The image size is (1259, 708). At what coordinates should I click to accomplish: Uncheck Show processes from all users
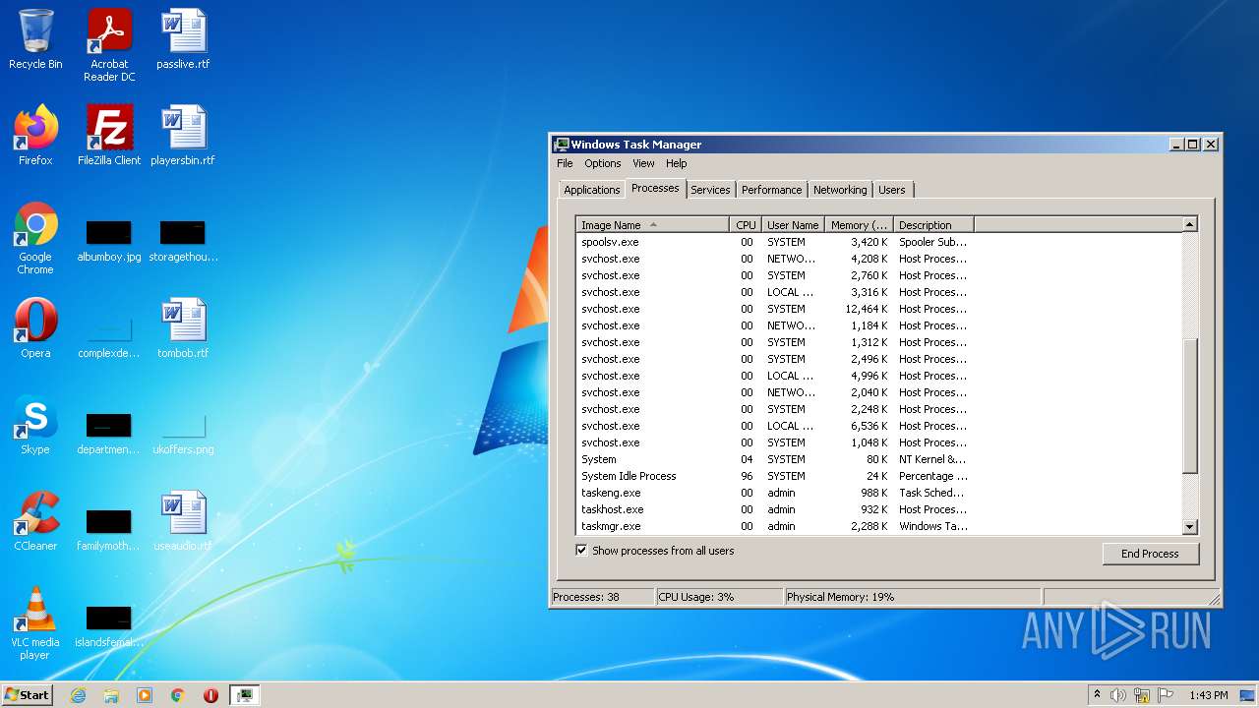[581, 551]
